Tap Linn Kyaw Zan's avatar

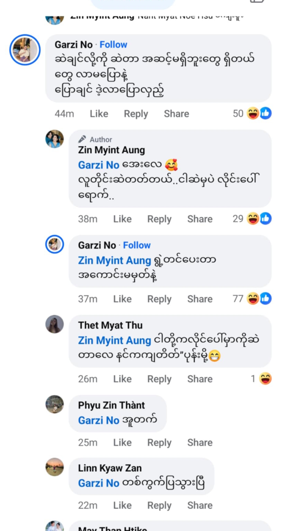[55, 467]
